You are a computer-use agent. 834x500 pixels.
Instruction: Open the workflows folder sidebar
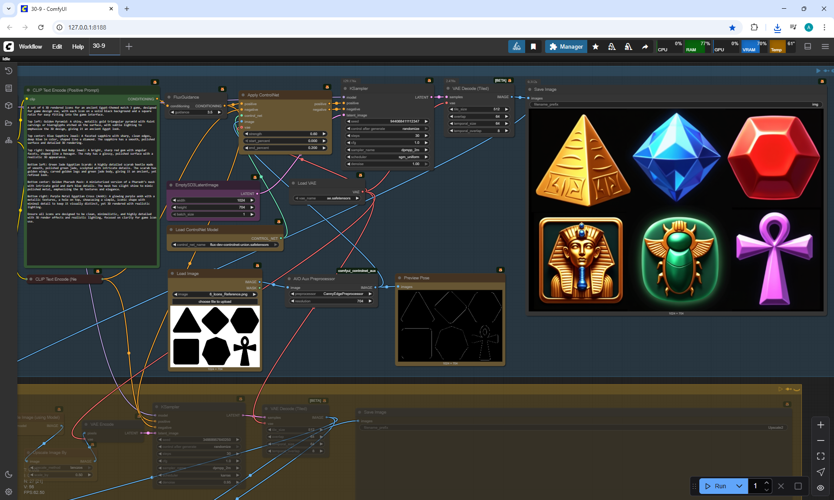click(8, 123)
